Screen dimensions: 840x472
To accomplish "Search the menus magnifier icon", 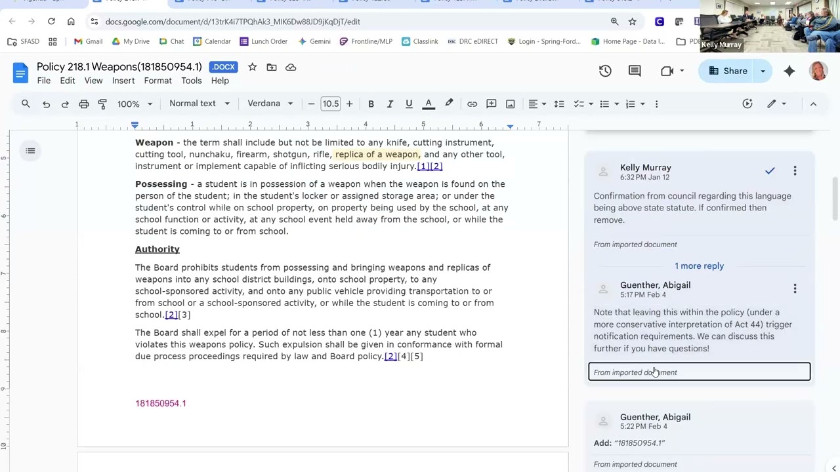I will 26,104.
